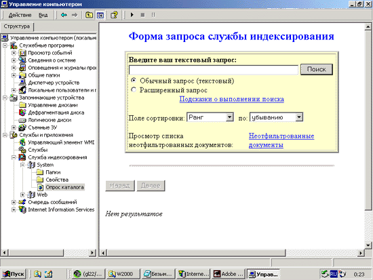Click the back arrow toolbar icon
This screenshot has width=373, height=280.
(x=64, y=15)
